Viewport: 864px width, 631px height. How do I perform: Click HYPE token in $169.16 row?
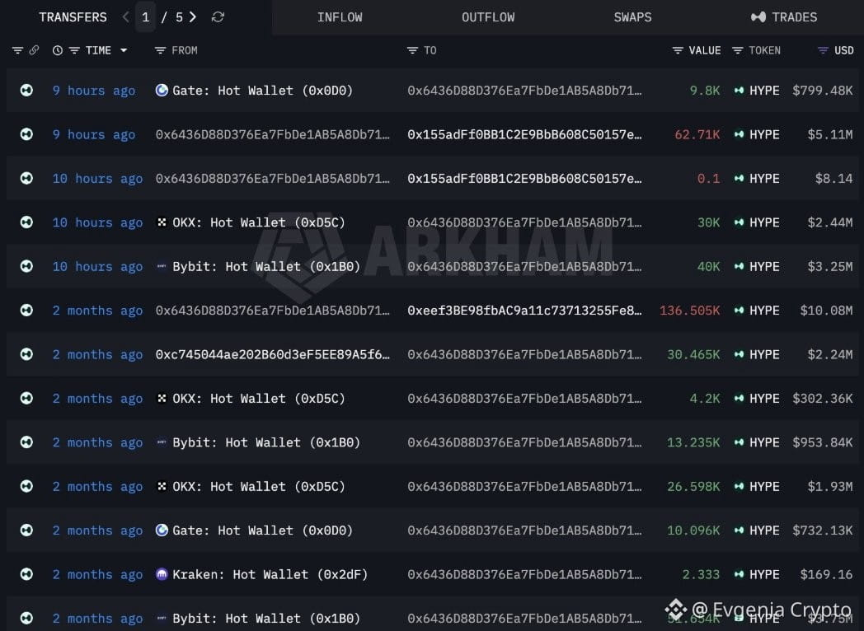757,574
